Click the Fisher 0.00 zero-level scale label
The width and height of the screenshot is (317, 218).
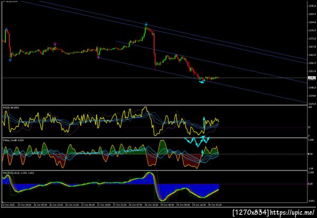(x=310, y=154)
